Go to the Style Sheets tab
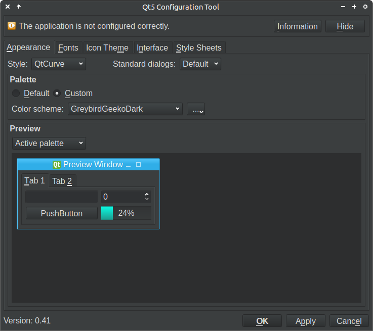The width and height of the screenshot is (373, 331). click(199, 48)
